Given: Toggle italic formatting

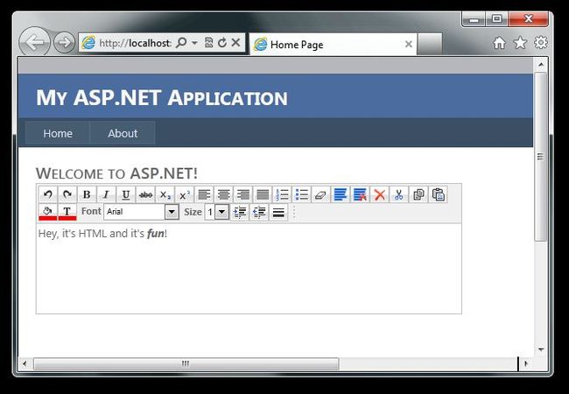Looking at the screenshot, I should [x=106, y=194].
